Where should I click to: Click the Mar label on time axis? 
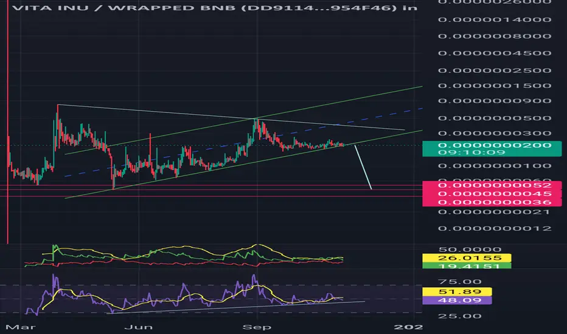21,327
